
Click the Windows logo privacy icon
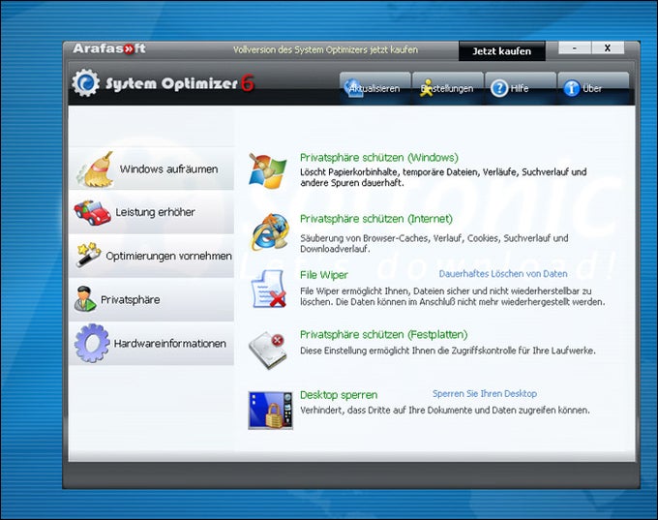[267, 171]
